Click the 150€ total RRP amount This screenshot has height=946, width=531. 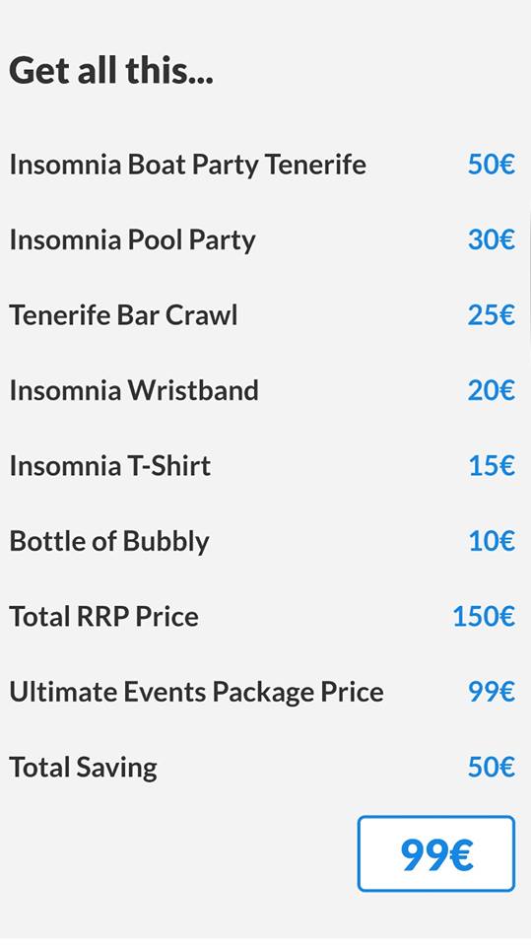[x=484, y=617]
